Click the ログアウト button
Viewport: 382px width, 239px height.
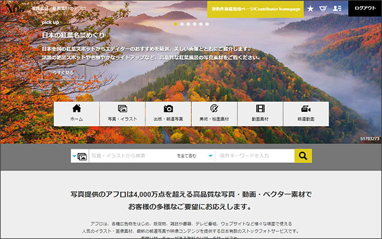click(365, 8)
